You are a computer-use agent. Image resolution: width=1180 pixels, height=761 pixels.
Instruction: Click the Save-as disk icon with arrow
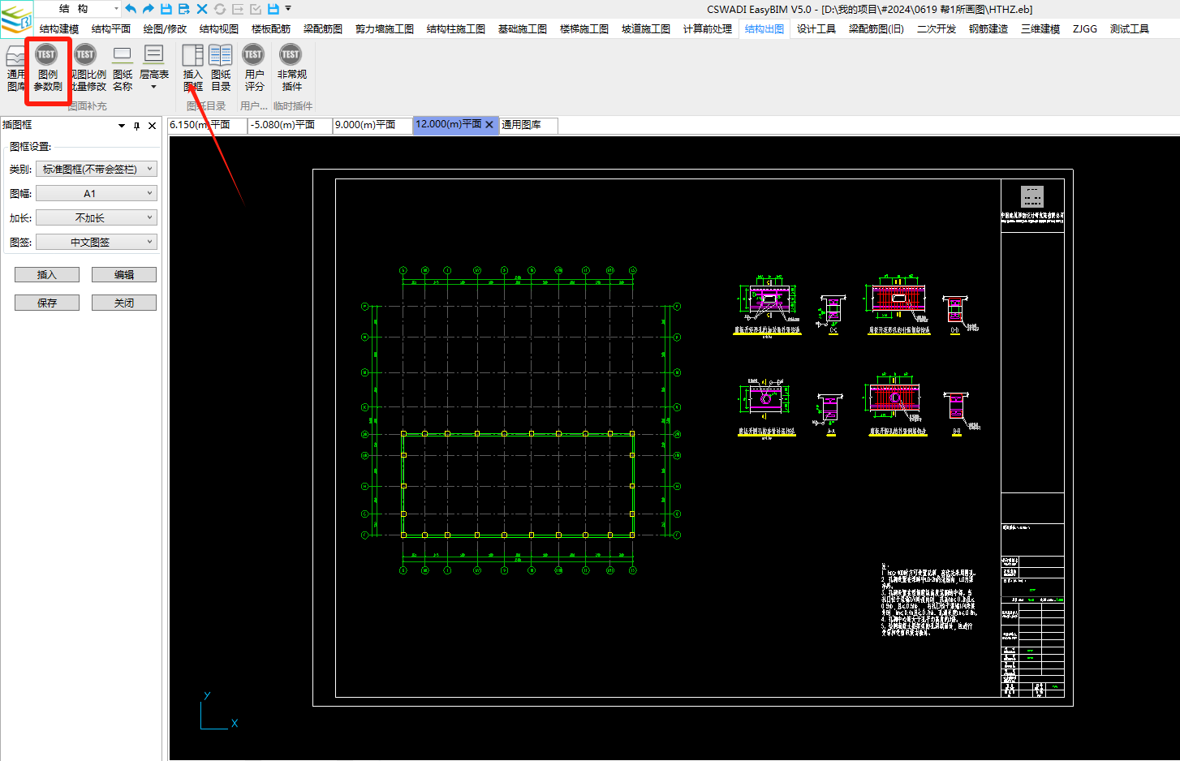[x=184, y=9]
